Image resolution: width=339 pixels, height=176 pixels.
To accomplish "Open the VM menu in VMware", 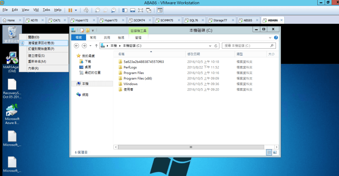I will click(36, 10).
